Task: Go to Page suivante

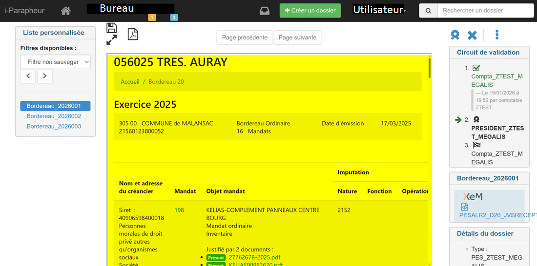Action: pyautogui.click(x=297, y=38)
